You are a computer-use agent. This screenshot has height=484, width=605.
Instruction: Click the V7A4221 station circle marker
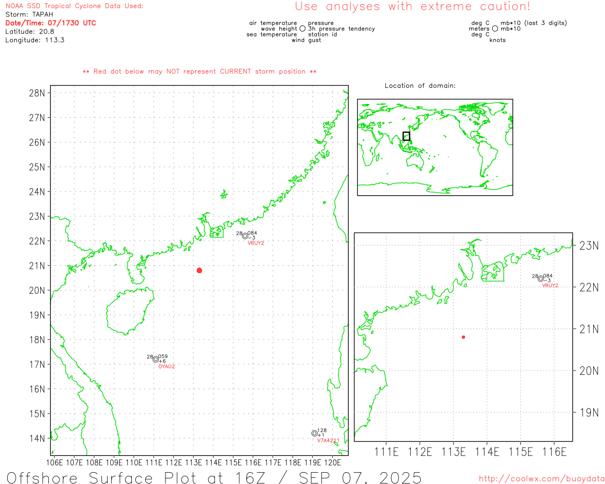pos(314,433)
